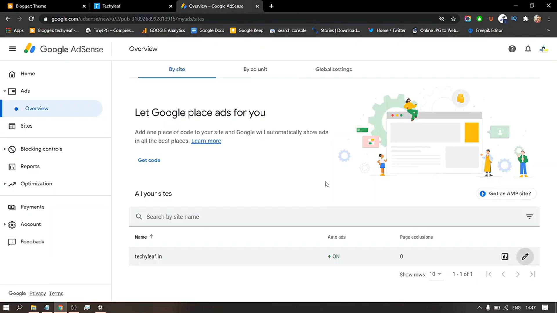Go to previous page of sites table
This screenshot has width=557, height=313.
tap(503, 274)
